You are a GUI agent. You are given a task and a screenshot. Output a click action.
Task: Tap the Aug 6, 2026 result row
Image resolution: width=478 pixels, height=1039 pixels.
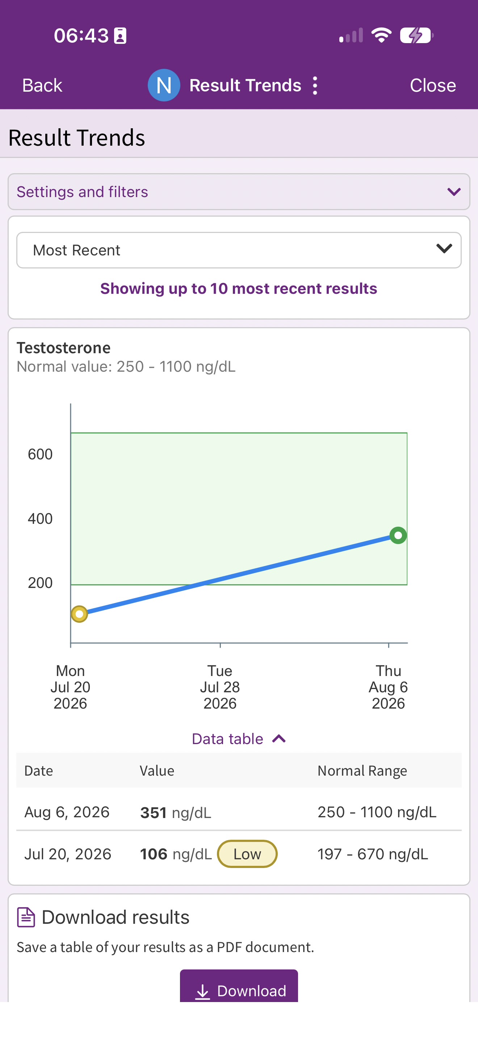239,812
